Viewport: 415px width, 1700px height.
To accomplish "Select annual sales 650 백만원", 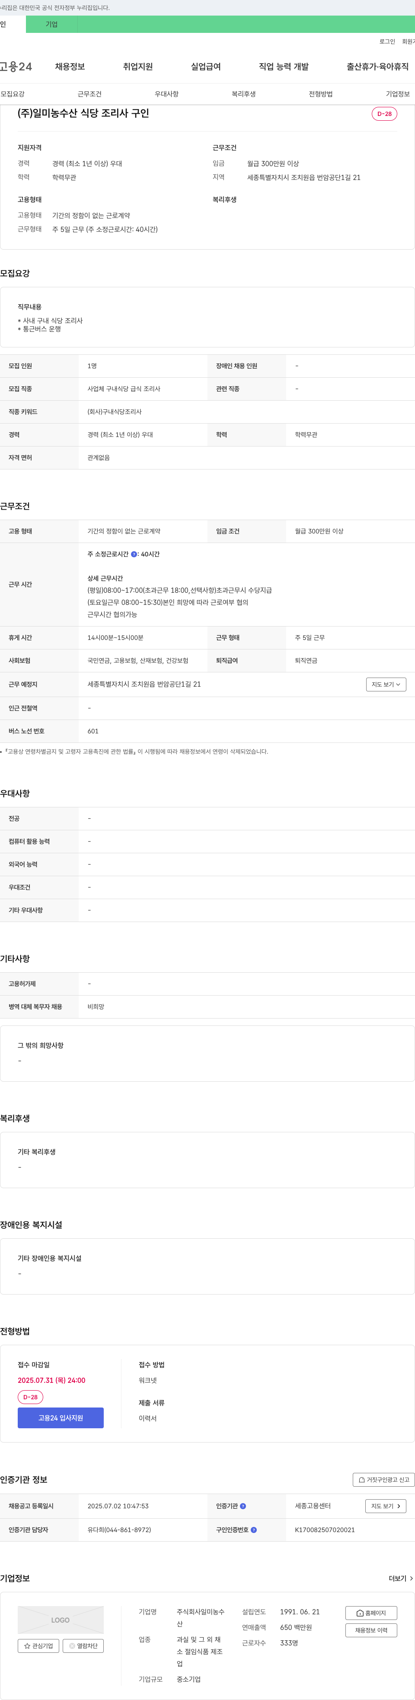I will (296, 1627).
